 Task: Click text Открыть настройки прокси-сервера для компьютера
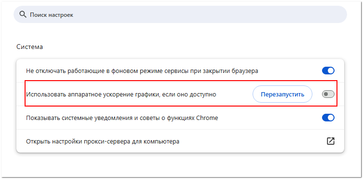103,141
